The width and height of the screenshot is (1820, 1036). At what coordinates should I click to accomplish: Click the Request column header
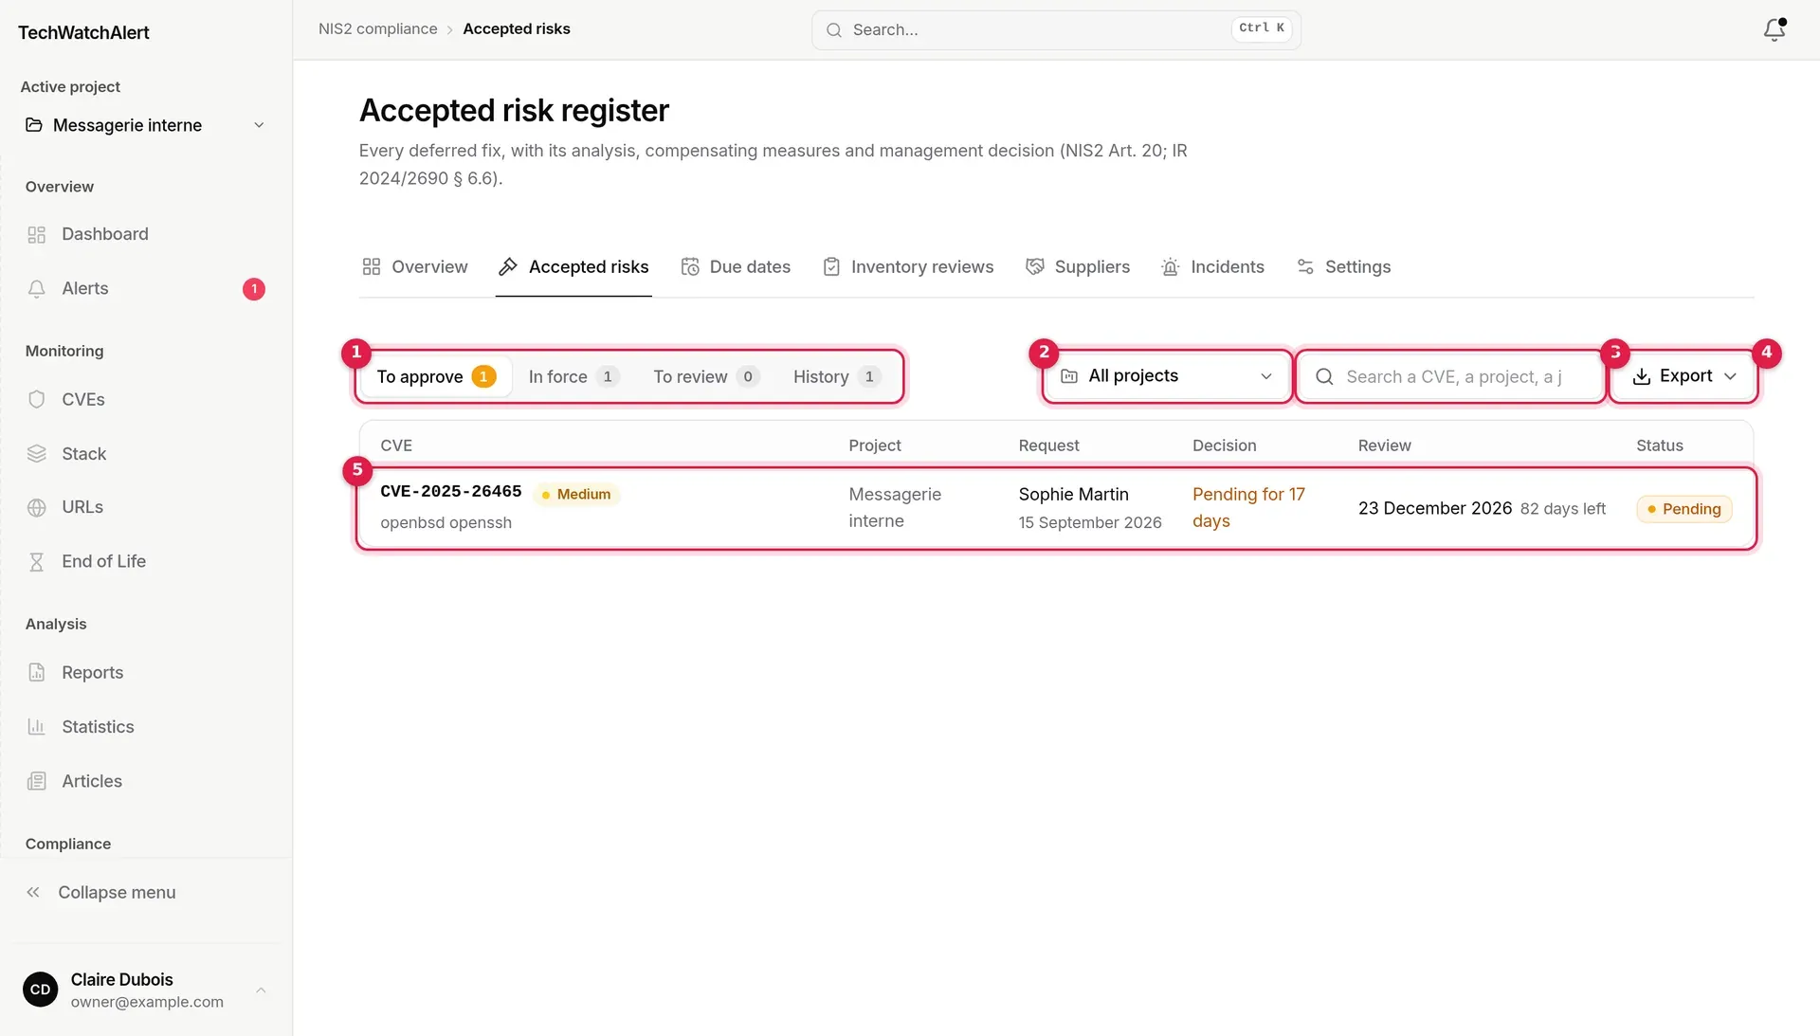pyautogui.click(x=1048, y=445)
